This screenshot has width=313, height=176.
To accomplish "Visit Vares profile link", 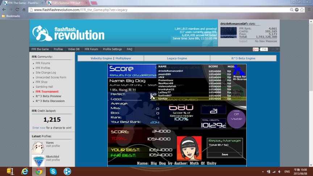I will tap(53, 146).
